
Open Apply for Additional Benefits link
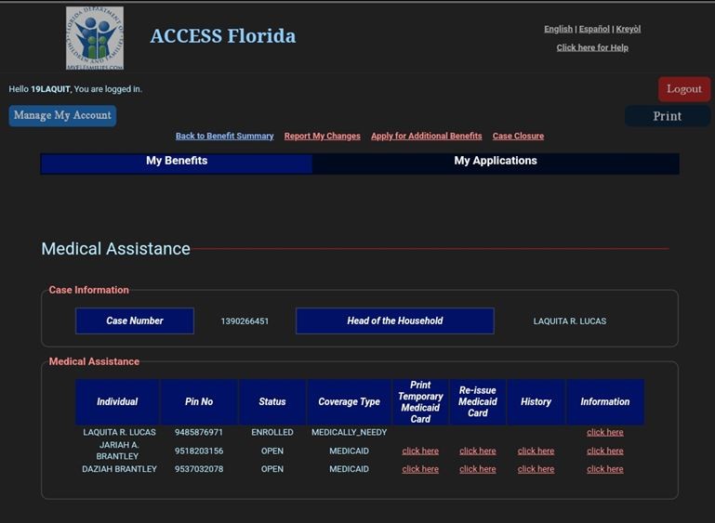(427, 136)
